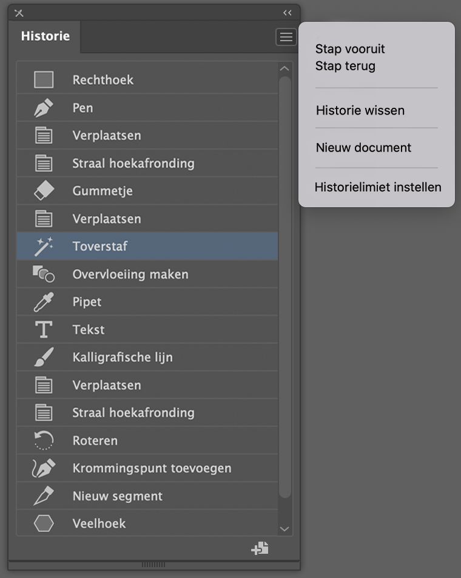Viewport: 461px width, 578px height.
Task: Click the Tekst type tool icon
Action: click(44, 330)
